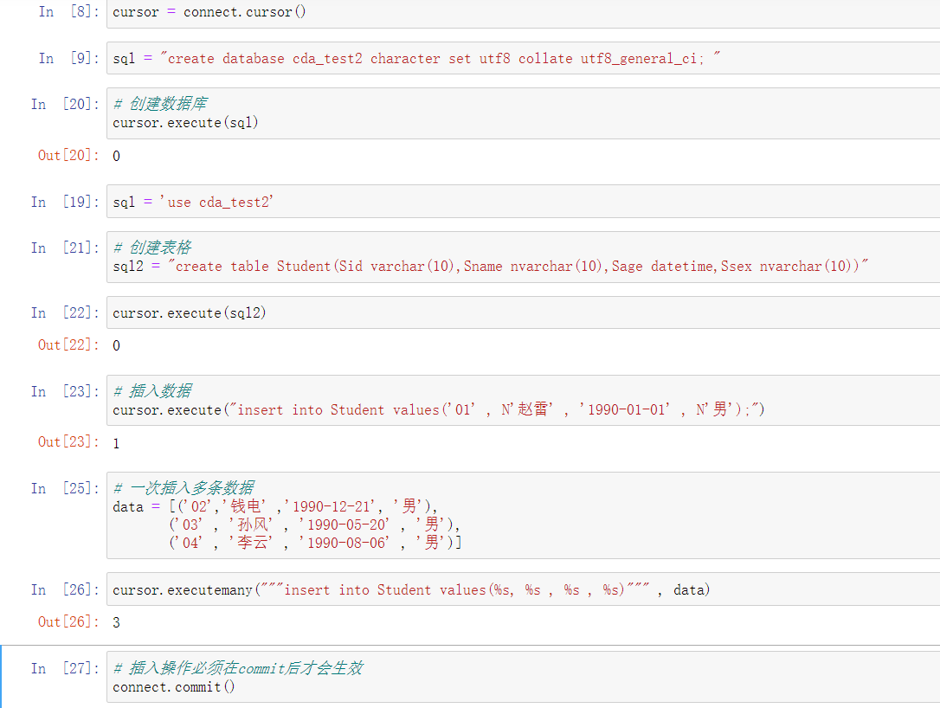This screenshot has width=940, height=708.
Task: Click the In [21] prompt label
Action: [64, 248]
